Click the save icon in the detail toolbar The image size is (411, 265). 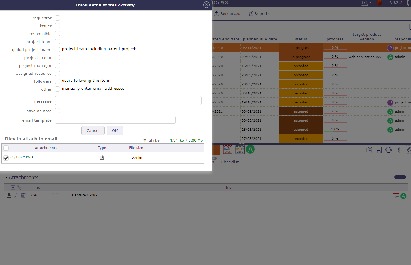tap(379, 150)
